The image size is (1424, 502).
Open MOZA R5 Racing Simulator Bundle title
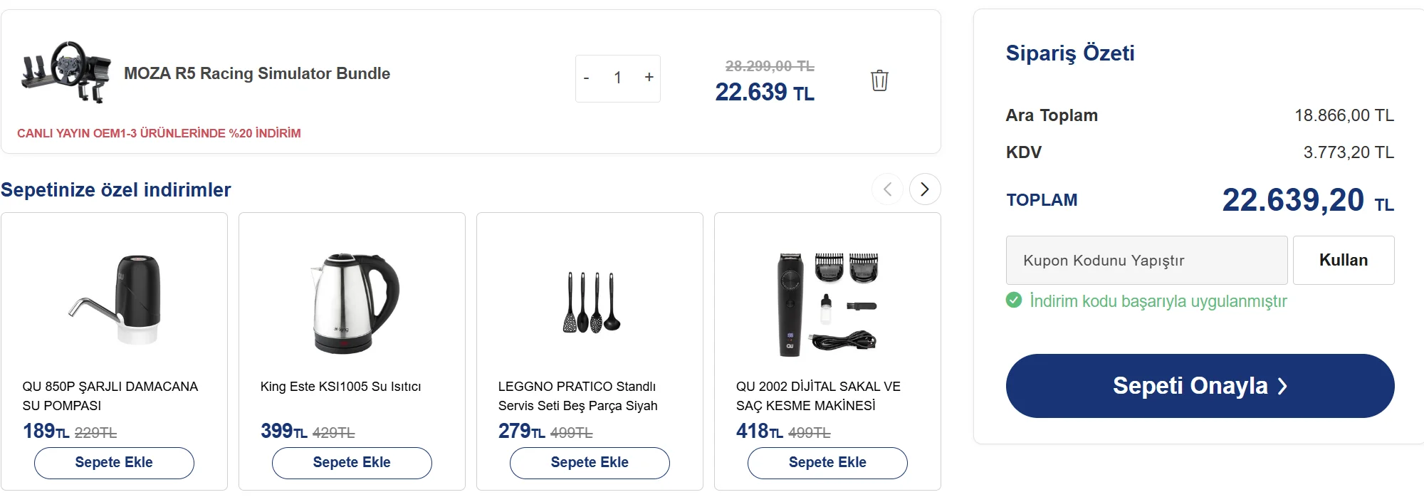pos(257,73)
